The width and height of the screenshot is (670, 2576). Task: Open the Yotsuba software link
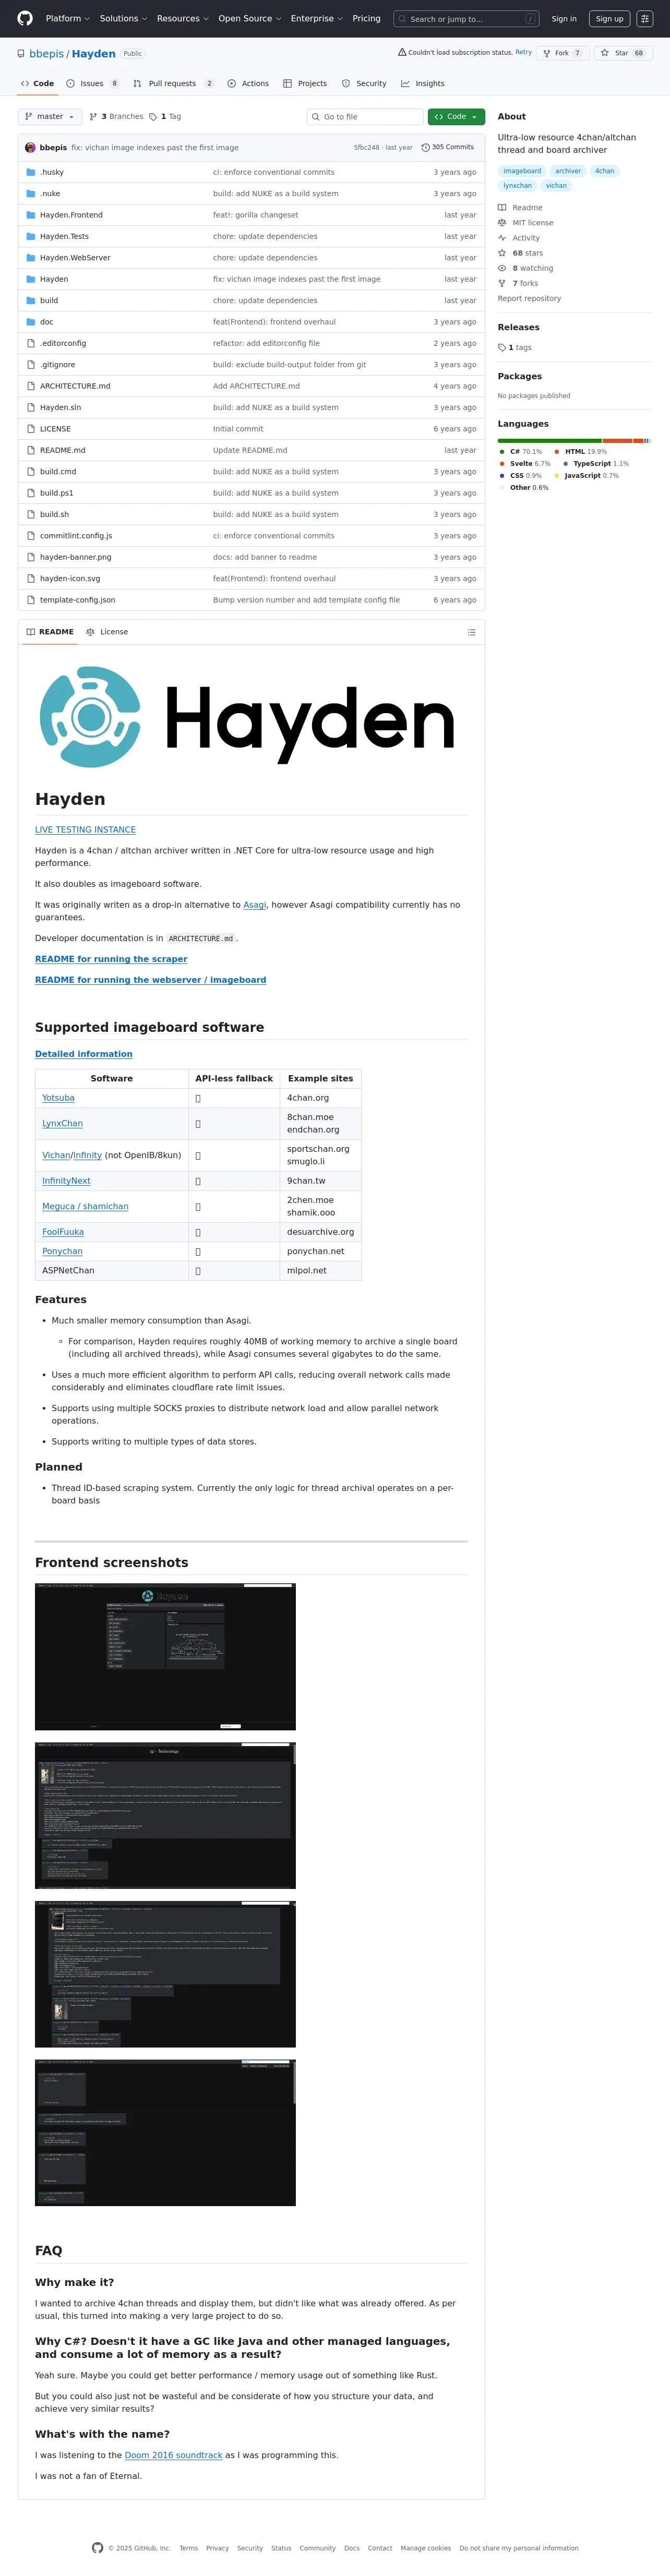pos(58,1098)
